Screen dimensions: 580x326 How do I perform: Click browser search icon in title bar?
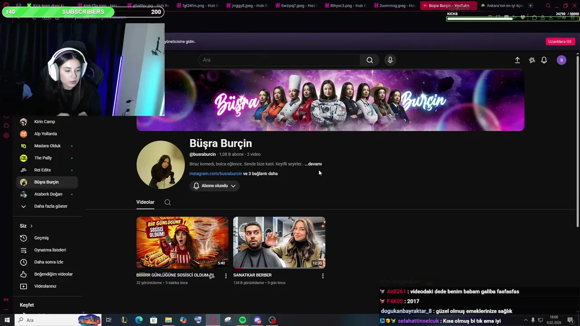pos(548,6)
